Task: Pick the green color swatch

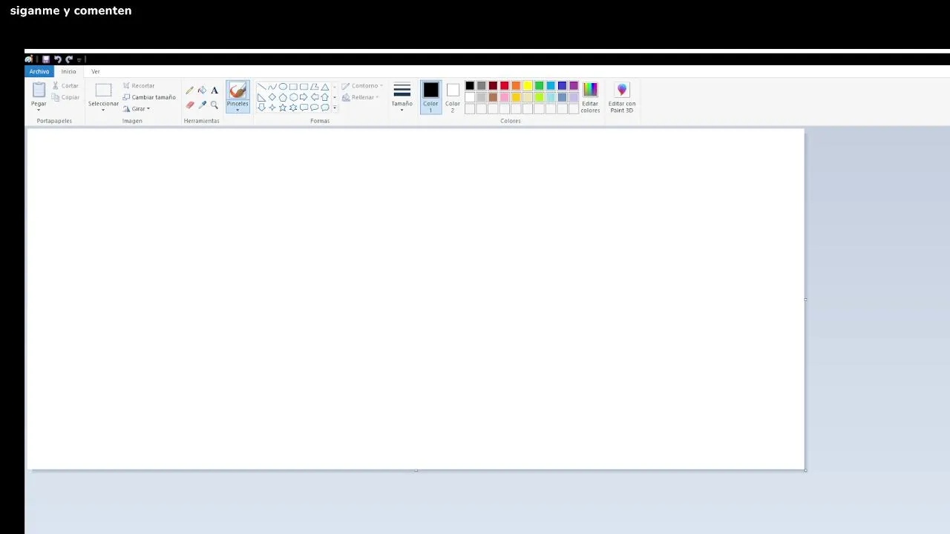Action: (x=540, y=86)
